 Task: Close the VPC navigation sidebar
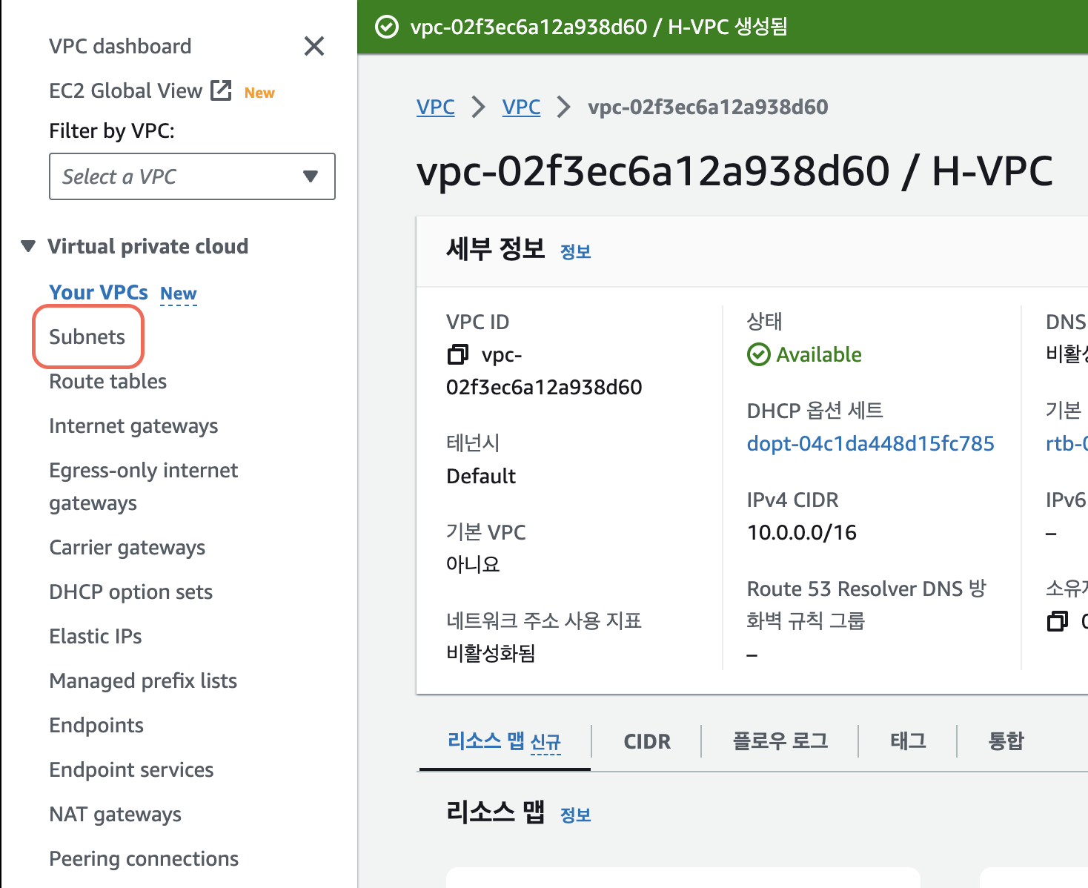pos(314,46)
